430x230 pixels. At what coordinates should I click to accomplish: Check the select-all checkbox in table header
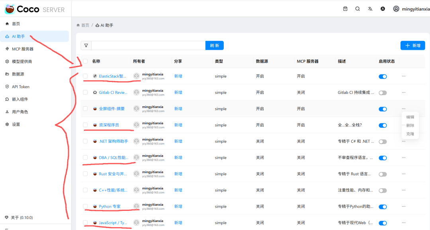pos(85,61)
